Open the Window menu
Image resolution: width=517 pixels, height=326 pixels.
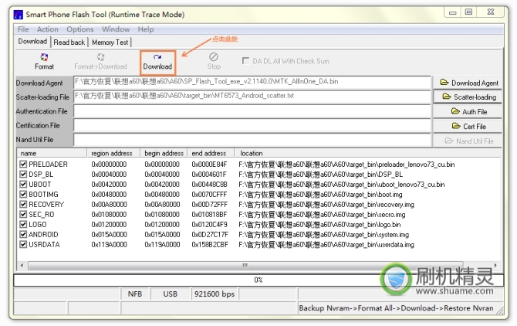[x=116, y=29]
